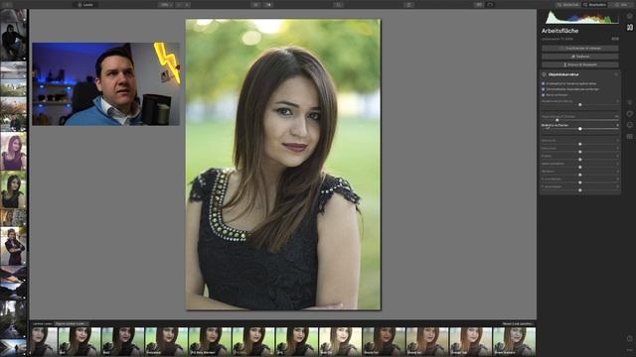This screenshot has width=636, height=357.
Task: Click the Objektivverzeichnung slider handle
Action: (x=580, y=105)
